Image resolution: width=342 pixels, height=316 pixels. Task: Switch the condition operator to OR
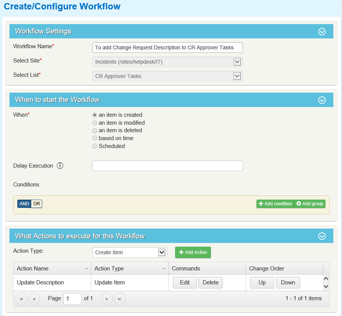[x=37, y=204]
